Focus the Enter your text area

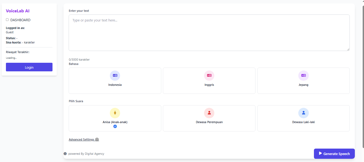click(209, 33)
